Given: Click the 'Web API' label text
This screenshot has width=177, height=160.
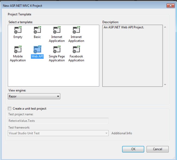Looking at the screenshot, I should (x=37, y=56).
